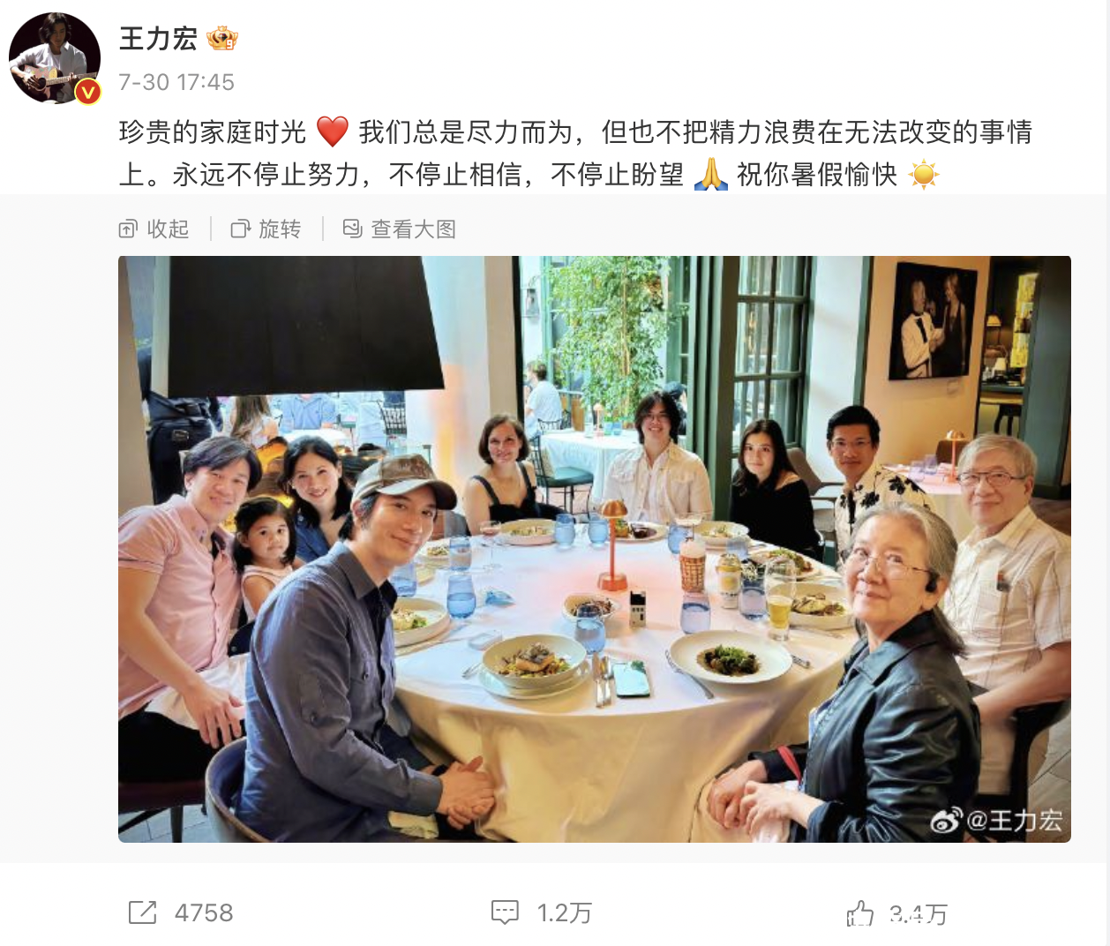Click the 旋转 rotate icon

(x=240, y=229)
